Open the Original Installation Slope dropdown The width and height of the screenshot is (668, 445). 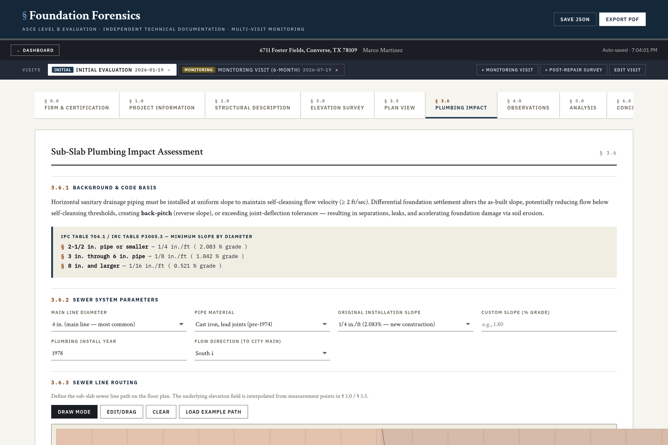[406, 324]
